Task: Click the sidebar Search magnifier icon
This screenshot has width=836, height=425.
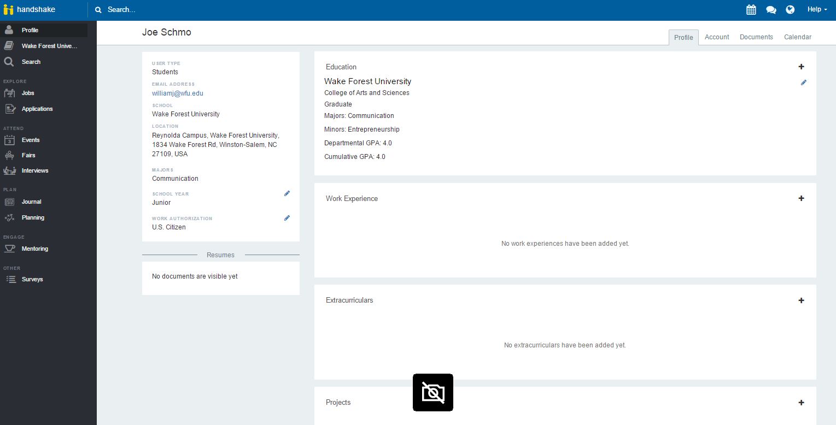Action: pos(9,62)
